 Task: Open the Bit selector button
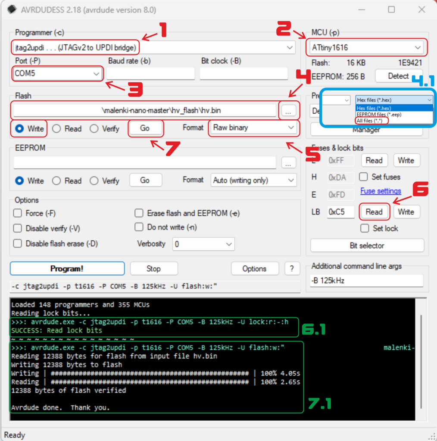point(367,245)
